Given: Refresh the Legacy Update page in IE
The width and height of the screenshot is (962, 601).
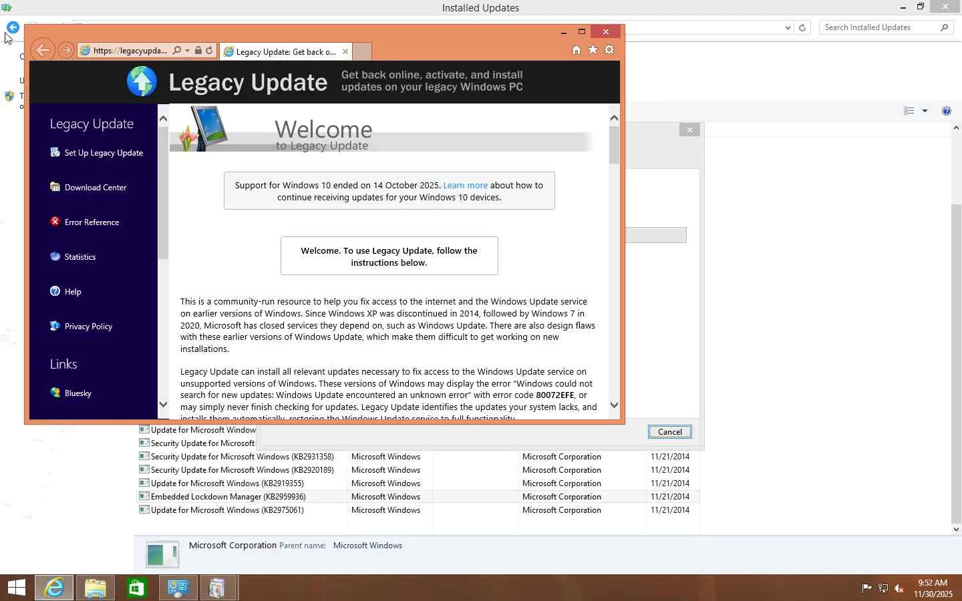Looking at the screenshot, I should click(x=209, y=51).
